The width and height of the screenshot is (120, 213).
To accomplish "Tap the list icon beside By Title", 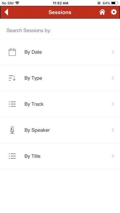I will [12, 156].
